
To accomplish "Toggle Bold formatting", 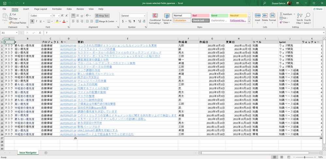I will coord(32,21).
